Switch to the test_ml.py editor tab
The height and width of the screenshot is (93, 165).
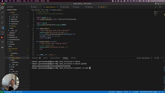point(65,7)
